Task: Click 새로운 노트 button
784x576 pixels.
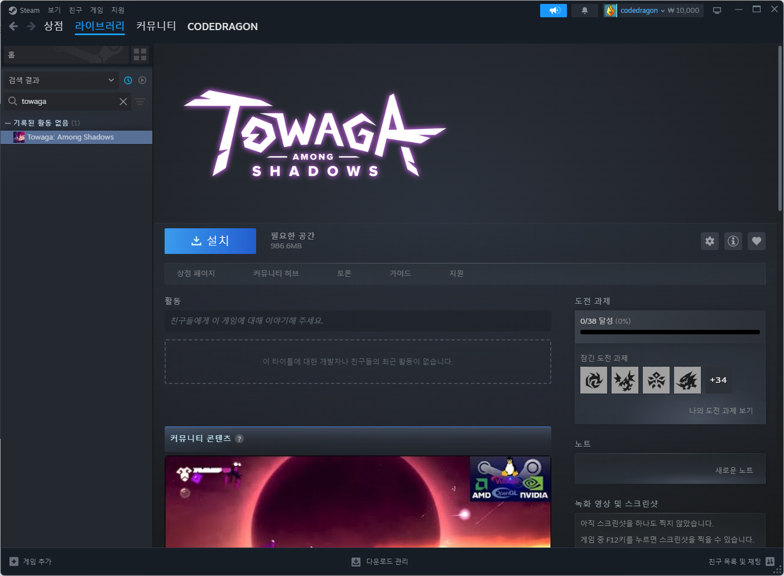Action: point(734,471)
